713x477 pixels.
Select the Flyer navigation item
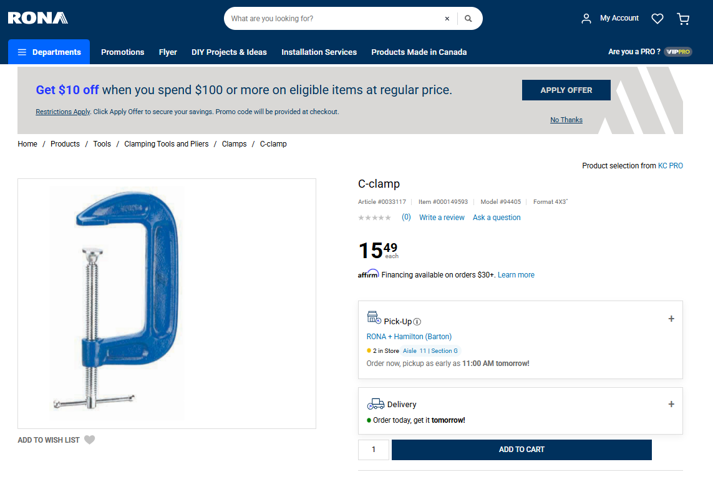(168, 52)
